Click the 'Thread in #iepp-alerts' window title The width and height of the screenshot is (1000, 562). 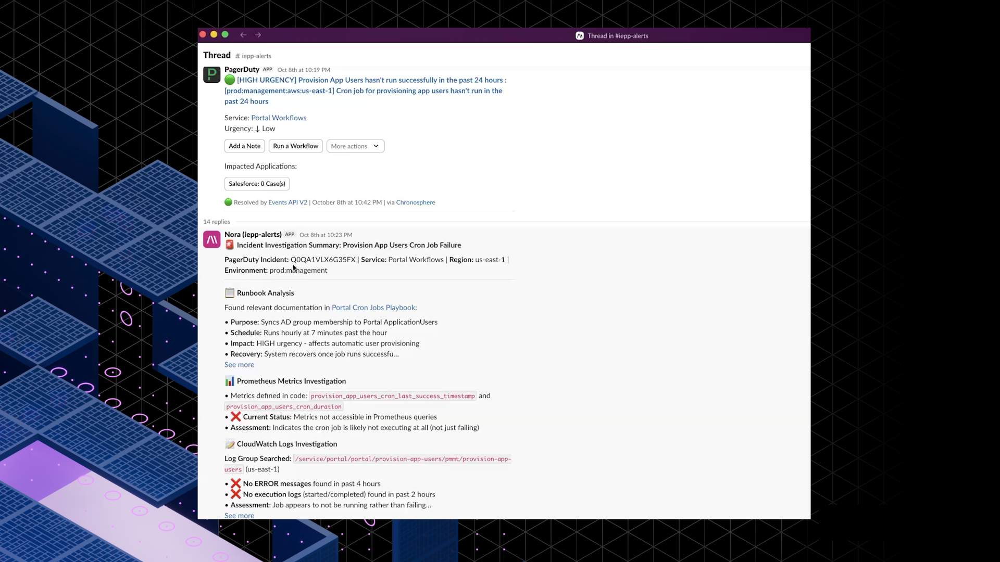click(x=618, y=36)
